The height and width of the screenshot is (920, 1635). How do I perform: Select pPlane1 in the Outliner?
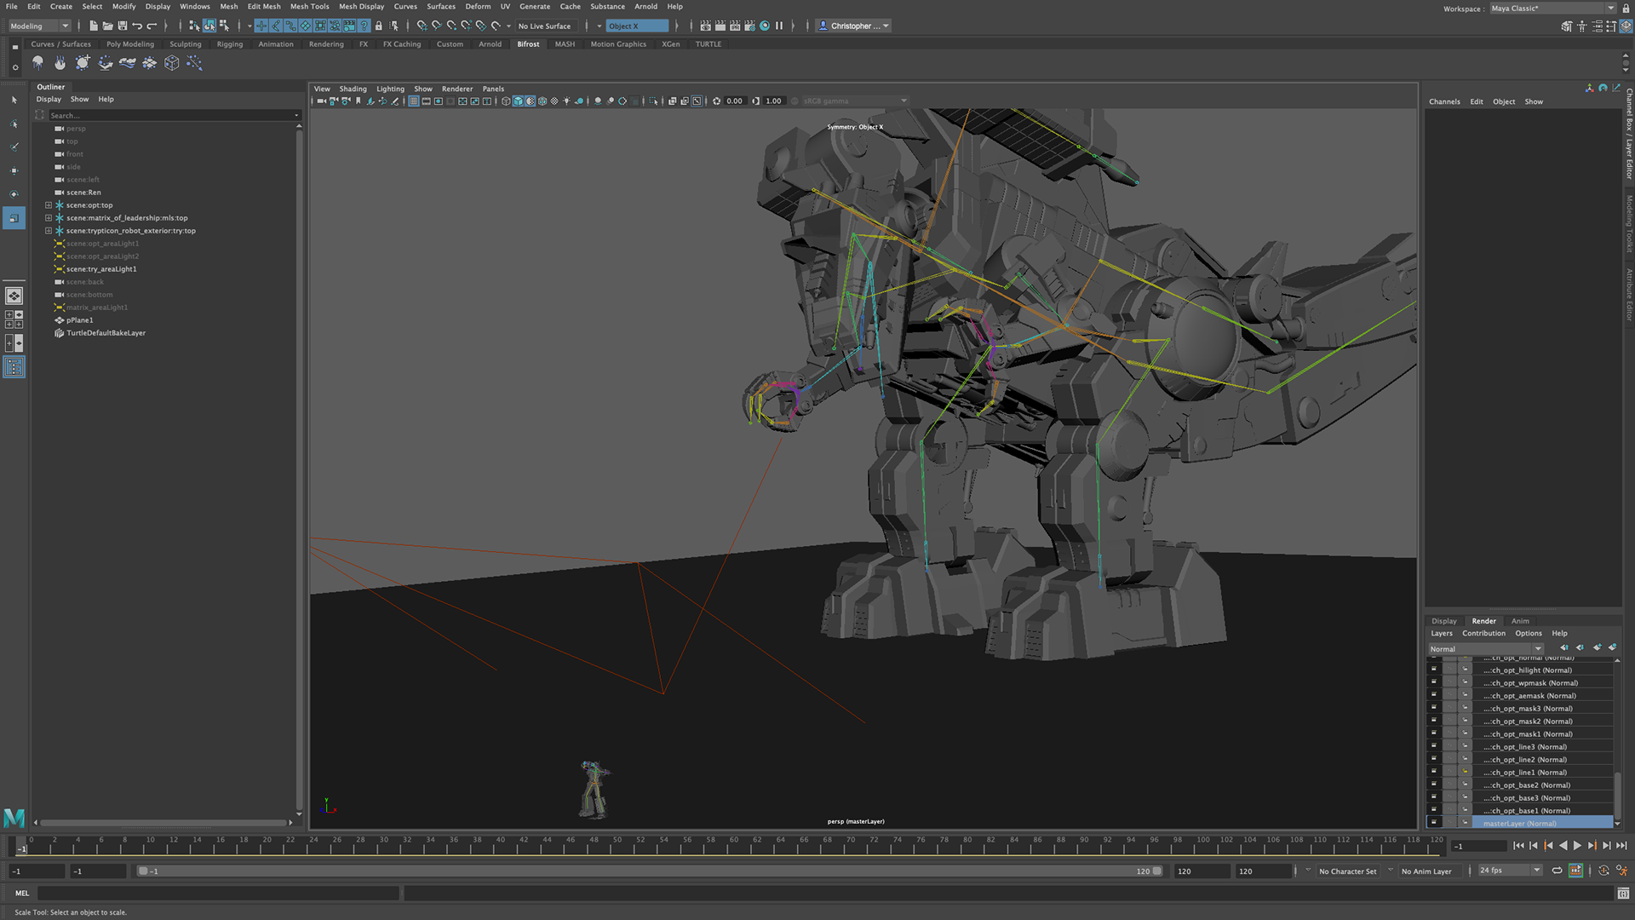coord(80,320)
